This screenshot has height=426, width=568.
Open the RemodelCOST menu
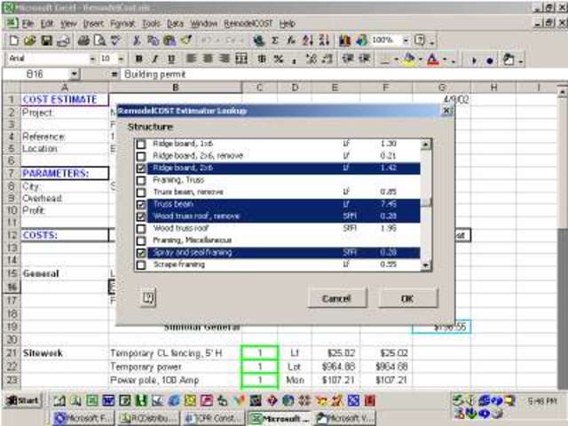pyautogui.click(x=248, y=24)
